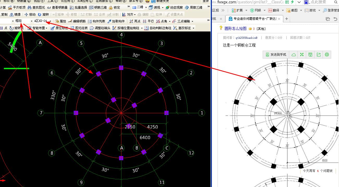Screen dimensions: 339x187
Task: Switch to the 广联达答疑平台 browser tab
Action: pos(254,19)
